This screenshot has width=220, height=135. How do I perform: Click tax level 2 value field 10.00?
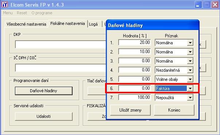click(135, 52)
